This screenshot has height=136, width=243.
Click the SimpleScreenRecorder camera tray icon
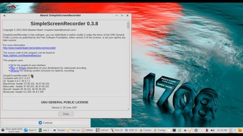pyautogui.click(x=185, y=130)
